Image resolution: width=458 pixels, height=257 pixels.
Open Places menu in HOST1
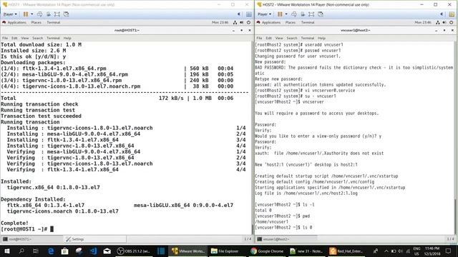36,22
